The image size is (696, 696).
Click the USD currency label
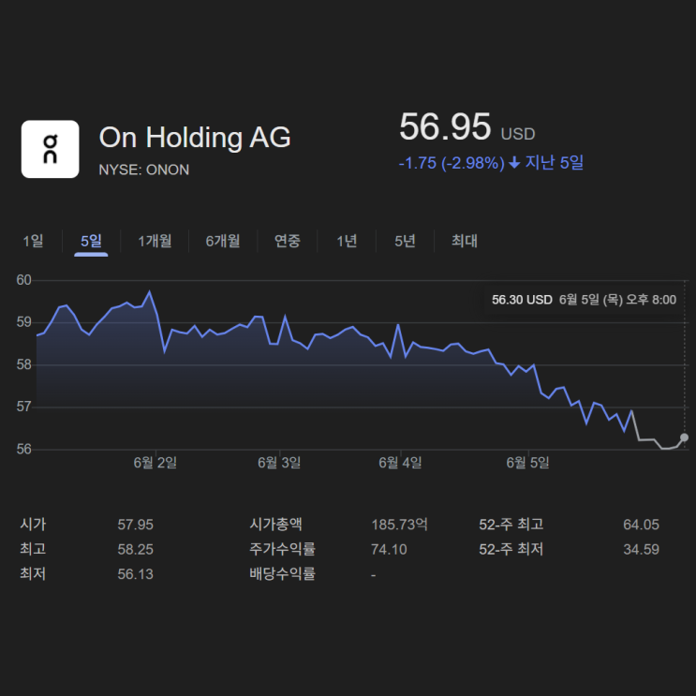(x=518, y=134)
